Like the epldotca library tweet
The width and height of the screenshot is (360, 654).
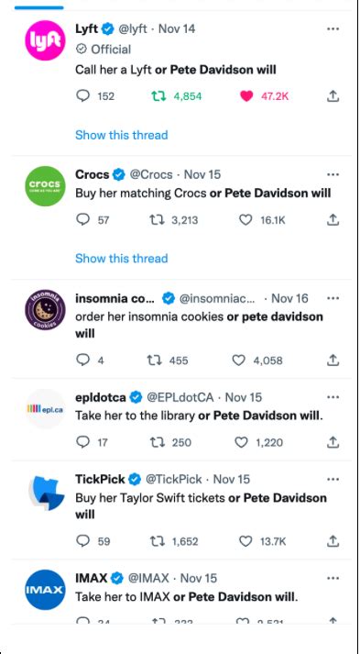pyautogui.click(x=241, y=442)
